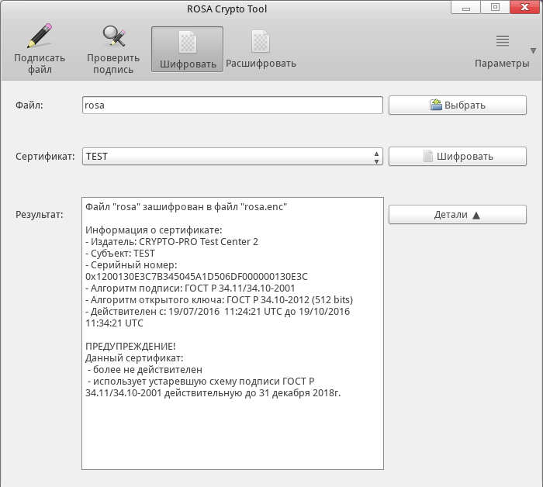Collapse the Детали results section

coord(458,215)
